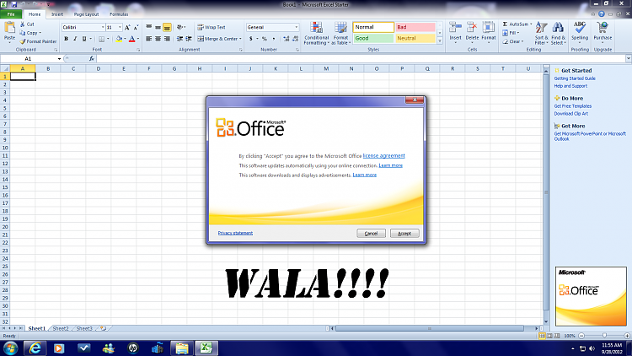632x356 pixels.
Task: Click the AutoSum sigma icon
Action: pos(505,24)
